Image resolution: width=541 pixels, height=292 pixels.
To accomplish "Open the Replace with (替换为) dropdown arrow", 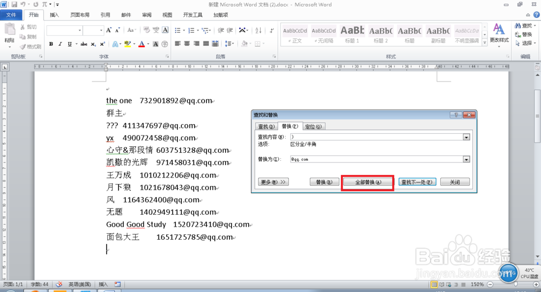I will [466, 159].
